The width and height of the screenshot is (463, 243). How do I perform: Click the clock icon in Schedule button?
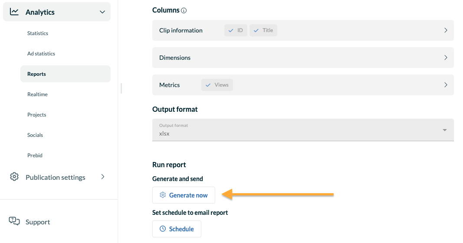click(163, 229)
